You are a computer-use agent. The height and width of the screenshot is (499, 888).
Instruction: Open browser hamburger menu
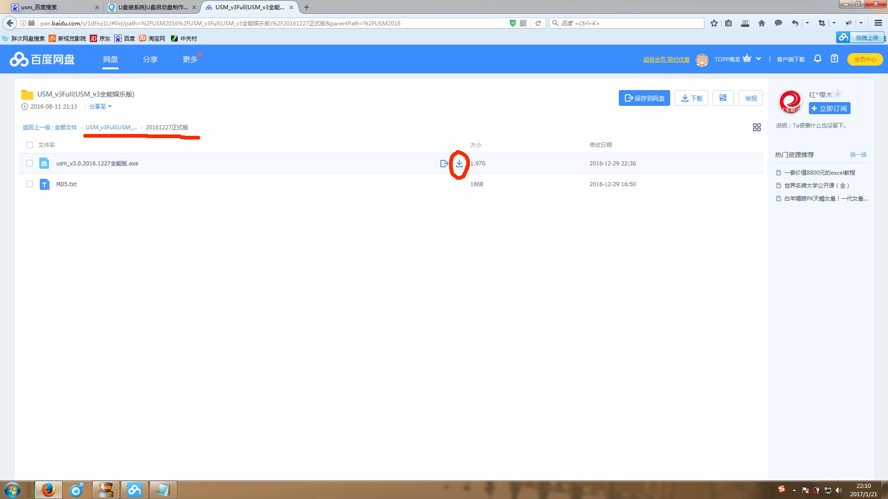878,23
